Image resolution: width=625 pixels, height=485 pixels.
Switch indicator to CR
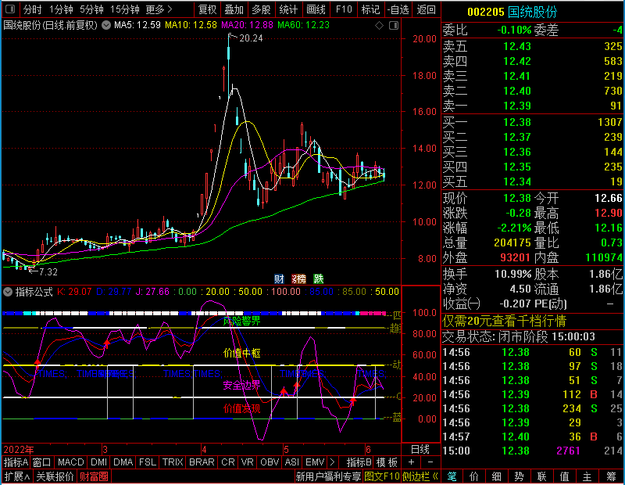point(228,462)
